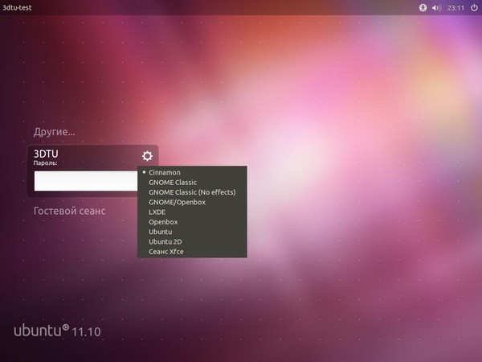
Task: Click the session gear icon
Action: tap(147, 156)
